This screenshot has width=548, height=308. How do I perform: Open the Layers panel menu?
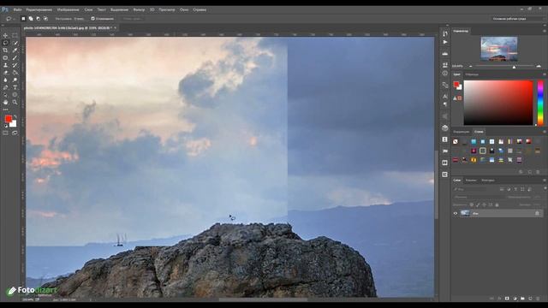[x=545, y=181]
